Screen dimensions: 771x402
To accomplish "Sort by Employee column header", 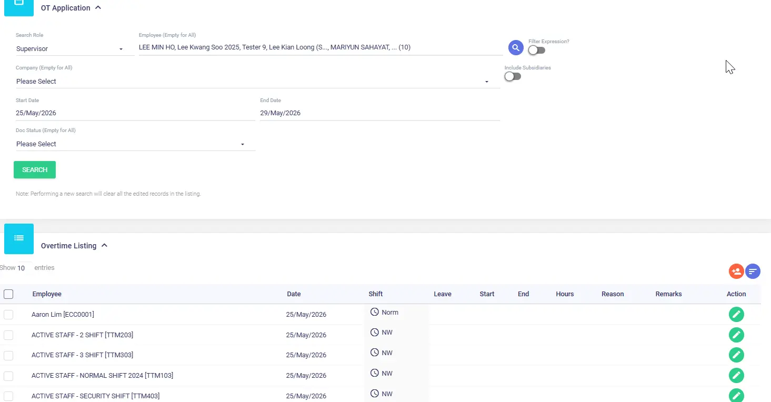I will coord(47,294).
